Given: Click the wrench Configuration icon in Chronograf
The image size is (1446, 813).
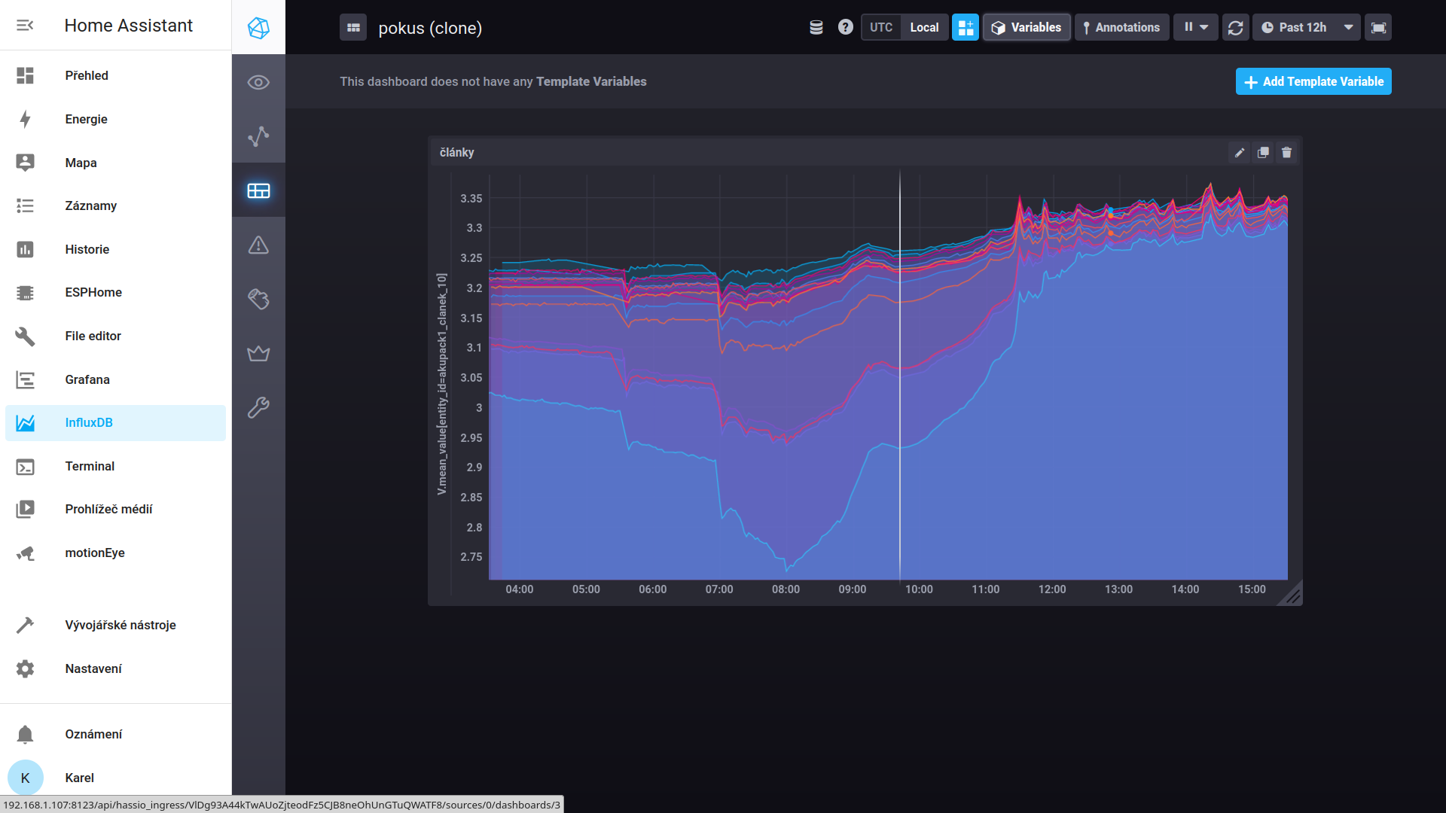Looking at the screenshot, I should 258,407.
